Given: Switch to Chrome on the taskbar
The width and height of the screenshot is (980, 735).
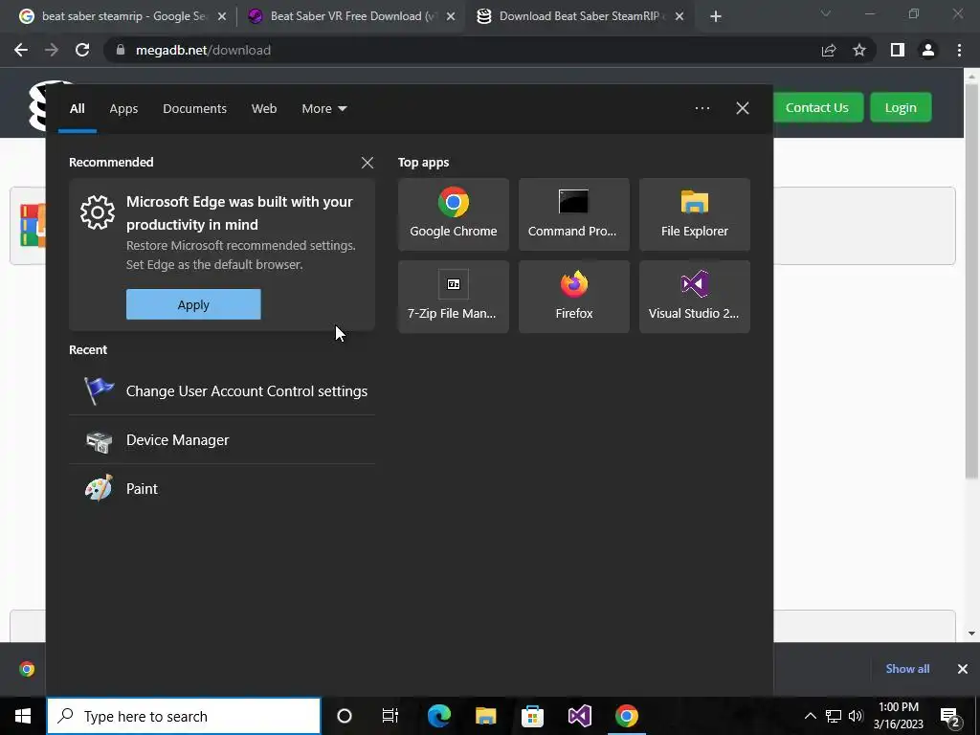Looking at the screenshot, I should (x=626, y=716).
